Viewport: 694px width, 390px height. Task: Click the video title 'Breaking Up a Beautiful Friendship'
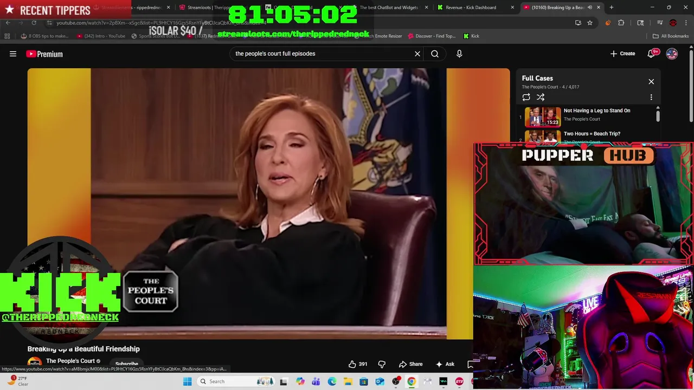pyautogui.click(x=83, y=349)
